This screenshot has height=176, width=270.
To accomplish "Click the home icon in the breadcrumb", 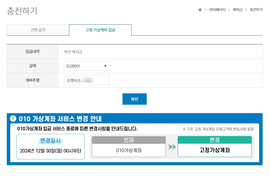I will coord(200,9).
